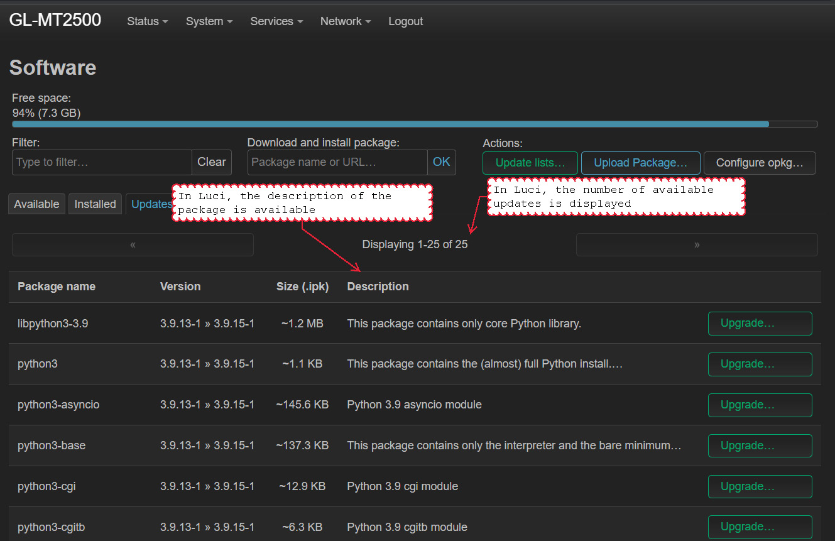This screenshot has height=541, width=835.
Task: Upgrade the python3 package
Action: tap(760, 364)
